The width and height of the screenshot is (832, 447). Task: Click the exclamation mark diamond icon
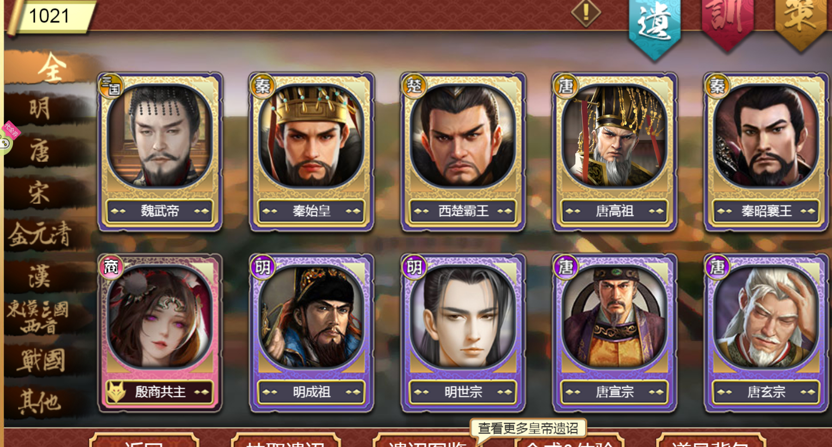[x=586, y=12]
